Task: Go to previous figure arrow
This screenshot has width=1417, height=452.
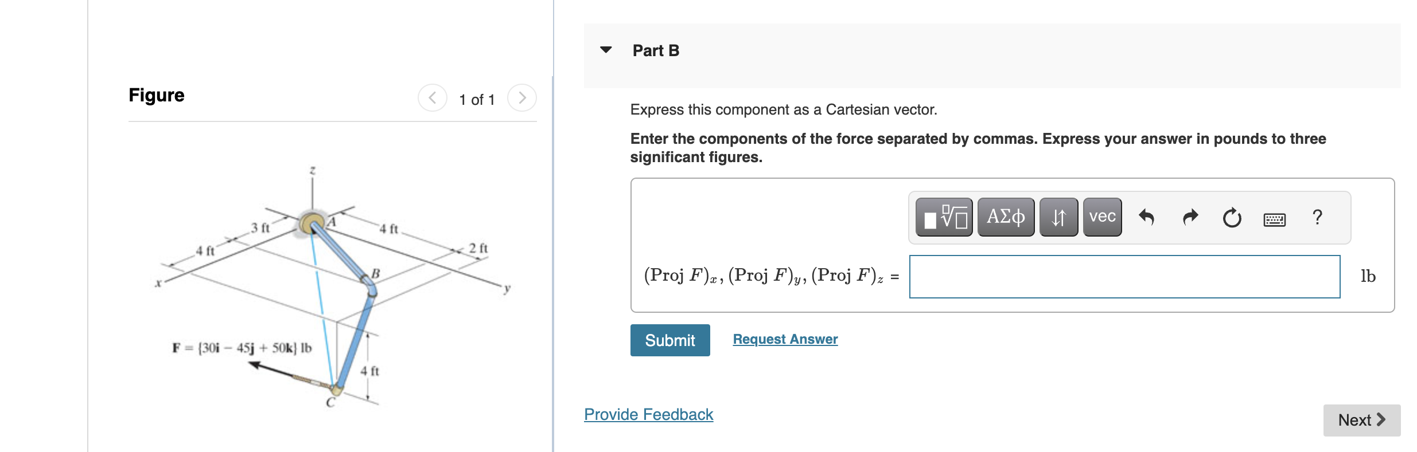Action: (433, 98)
